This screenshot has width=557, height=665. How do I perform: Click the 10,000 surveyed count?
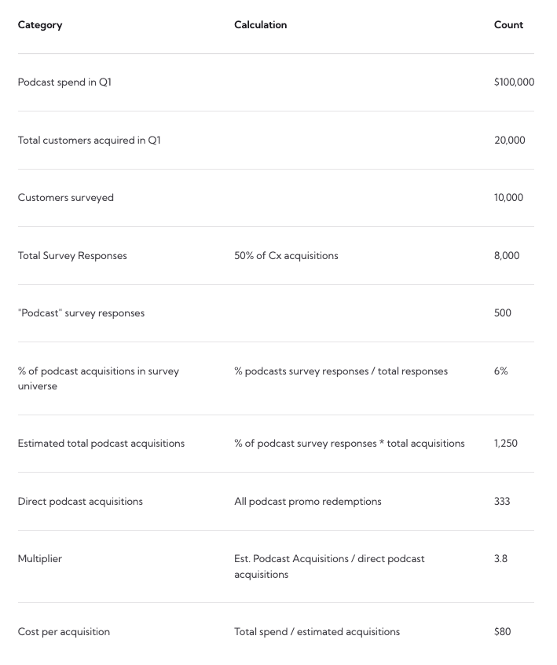coord(508,198)
